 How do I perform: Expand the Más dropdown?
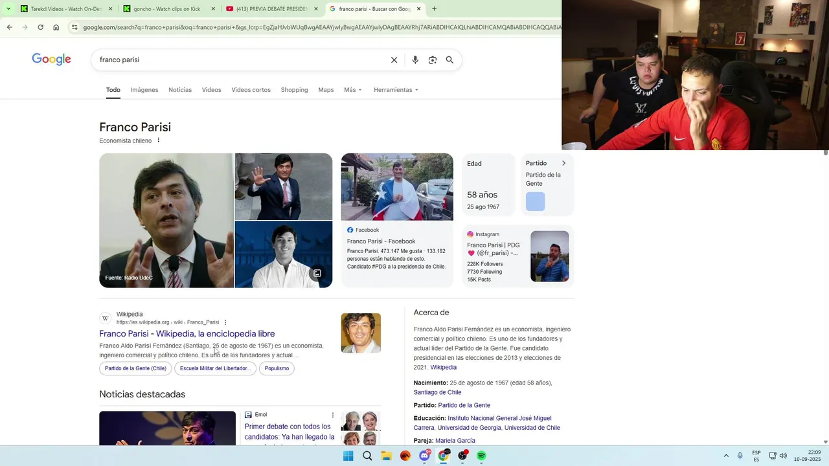pyautogui.click(x=353, y=90)
